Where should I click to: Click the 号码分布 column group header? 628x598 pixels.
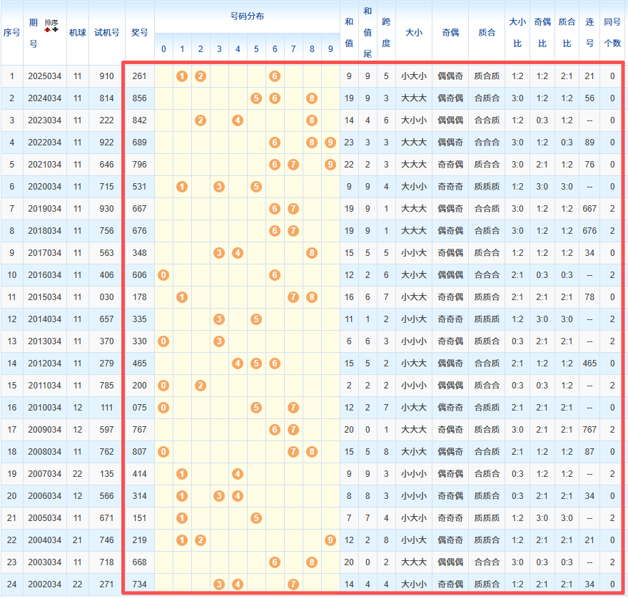247,16
